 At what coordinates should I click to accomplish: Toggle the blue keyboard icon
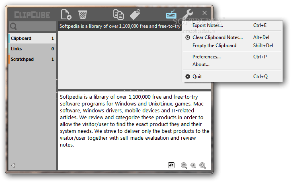coord(171,14)
